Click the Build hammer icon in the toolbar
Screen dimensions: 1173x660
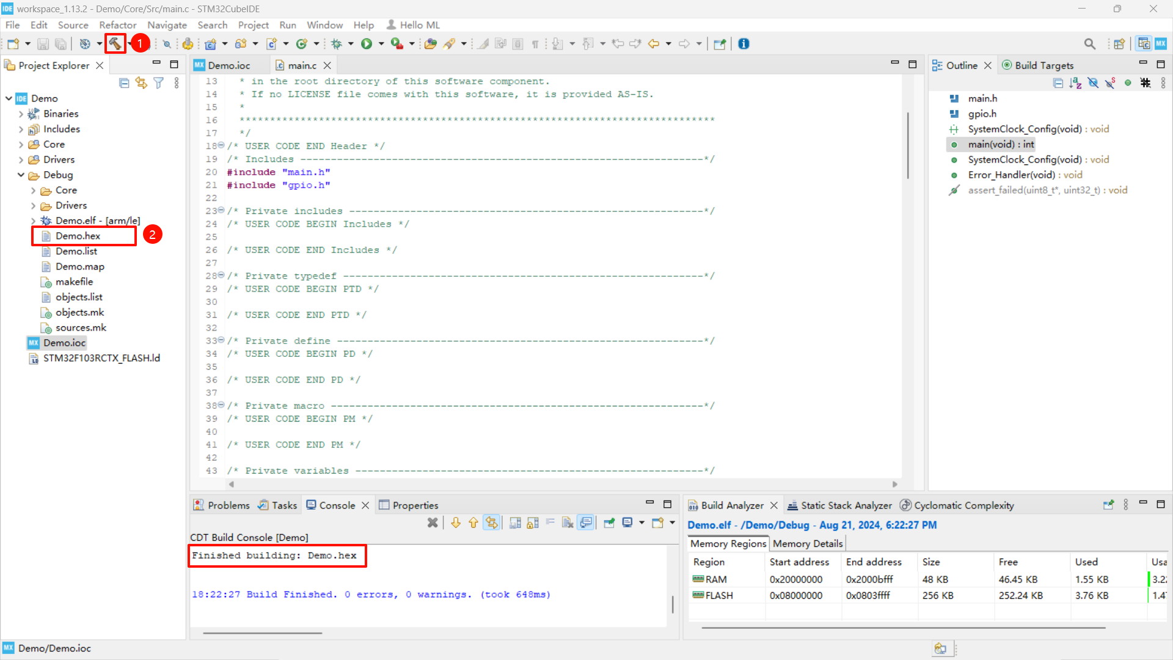(x=114, y=43)
